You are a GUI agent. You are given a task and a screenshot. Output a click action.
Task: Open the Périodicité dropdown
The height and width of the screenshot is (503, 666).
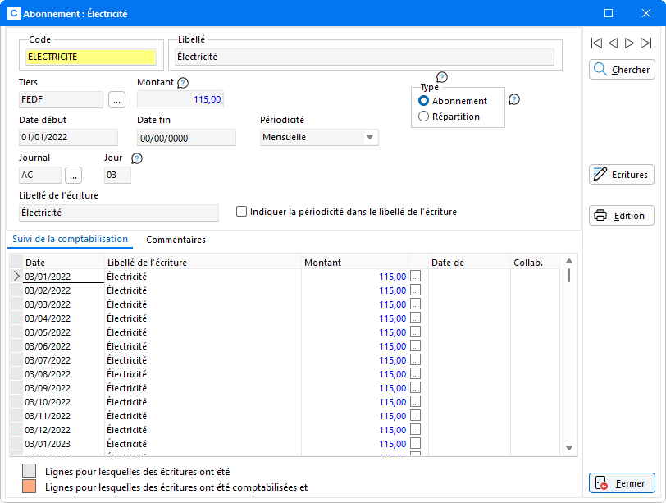click(x=370, y=138)
